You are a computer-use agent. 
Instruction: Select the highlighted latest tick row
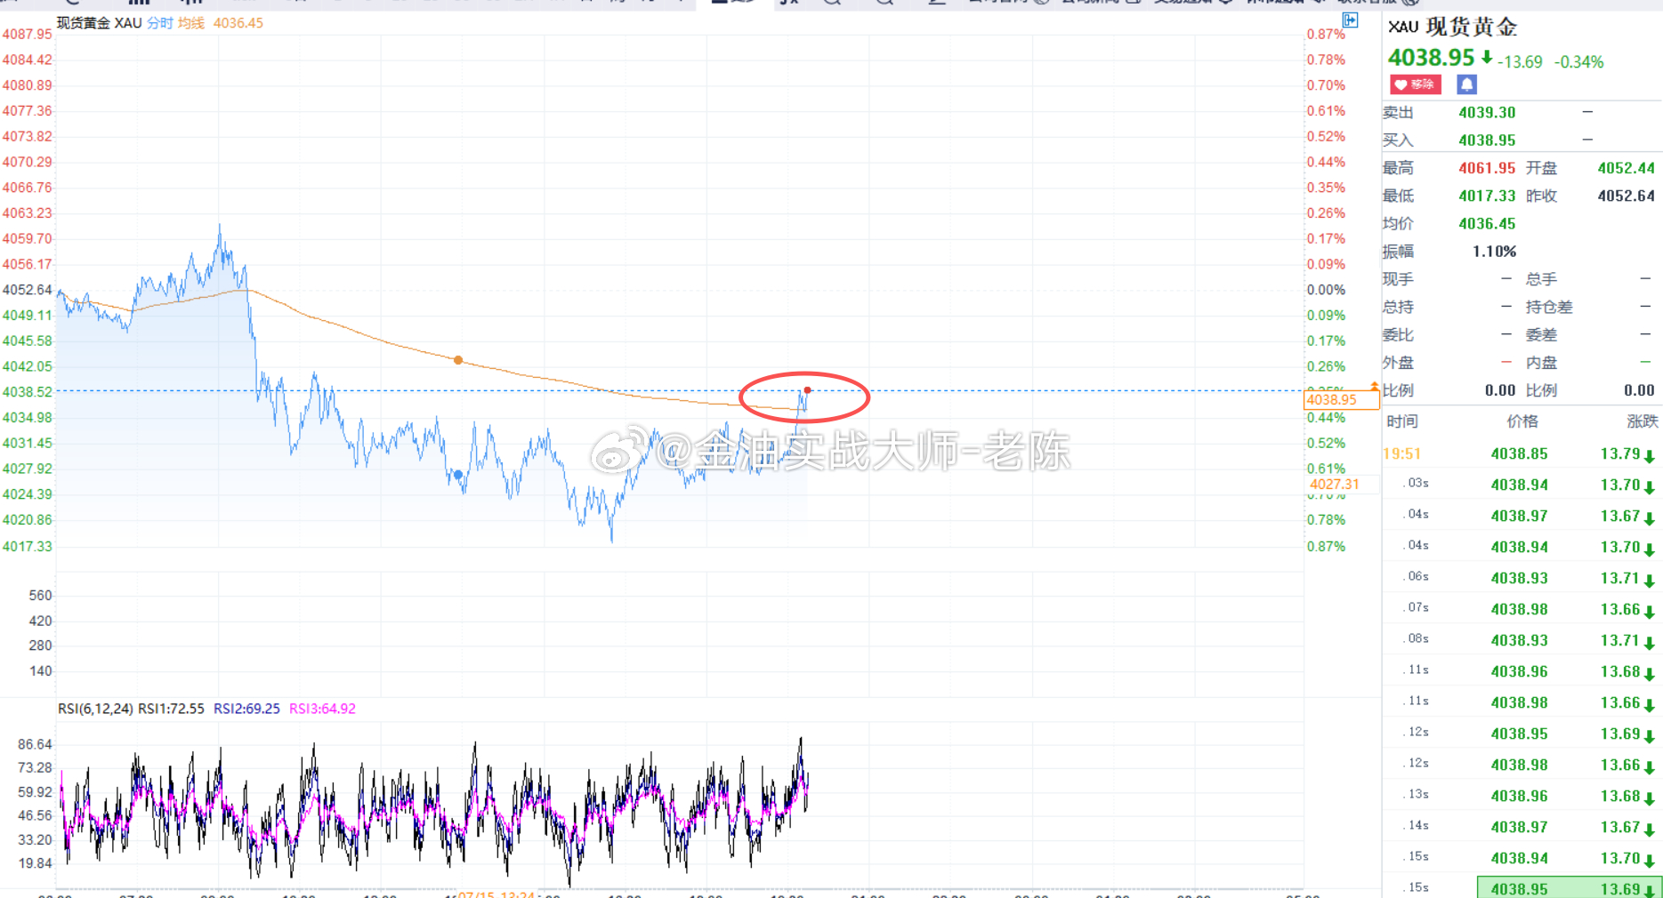click(1522, 888)
